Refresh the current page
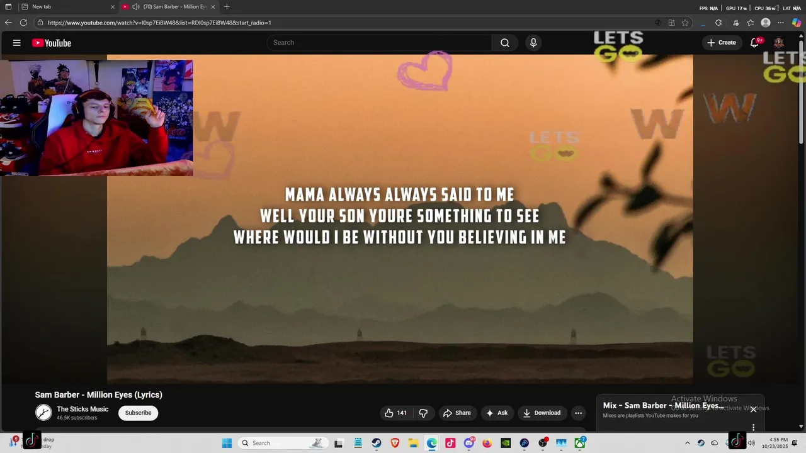 [23, 23]
